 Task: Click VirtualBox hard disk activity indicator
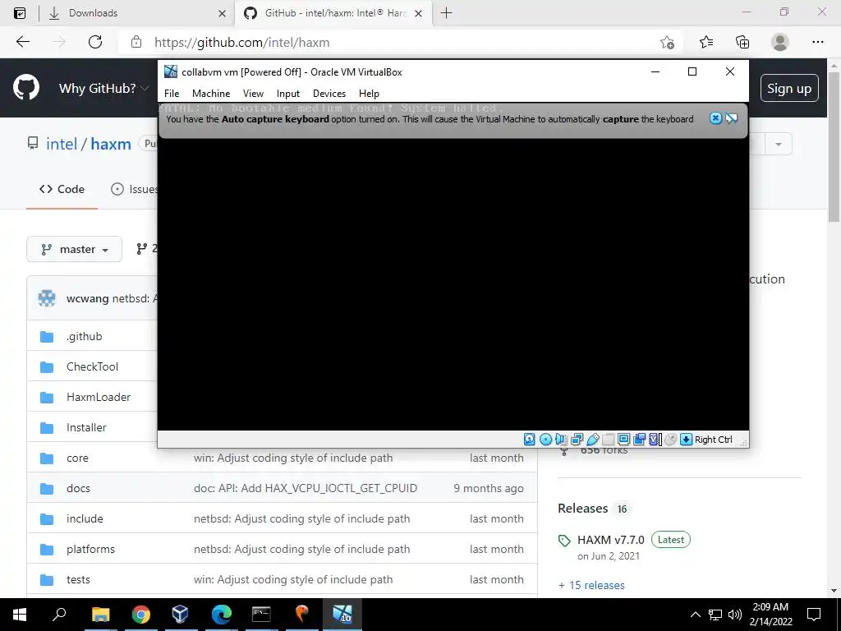(x=530, y=440)
